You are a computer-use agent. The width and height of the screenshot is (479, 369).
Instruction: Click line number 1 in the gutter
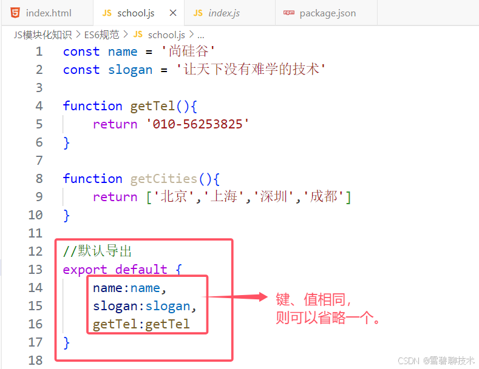(39, 52)
